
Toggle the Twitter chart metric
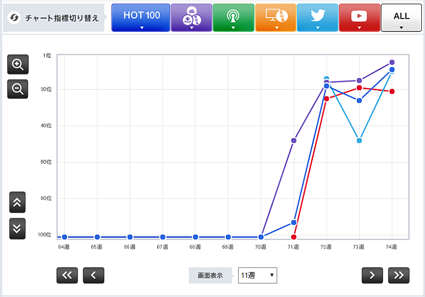(x=317, y=18)
